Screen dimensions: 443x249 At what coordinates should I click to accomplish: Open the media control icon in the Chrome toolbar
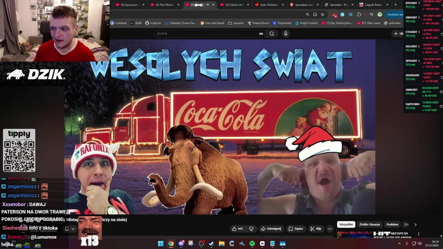click(x=371, y=15)
